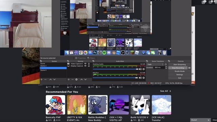Image resolution: width=217 pixels, height=122 pixels.
Task: Move the selected scene up in the Scenes list
Action: pos(51,80)
